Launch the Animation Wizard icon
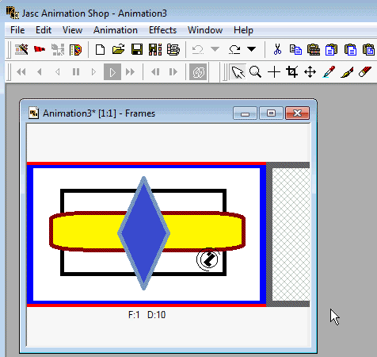Viewport: 377px width, 357px height. 21,49
